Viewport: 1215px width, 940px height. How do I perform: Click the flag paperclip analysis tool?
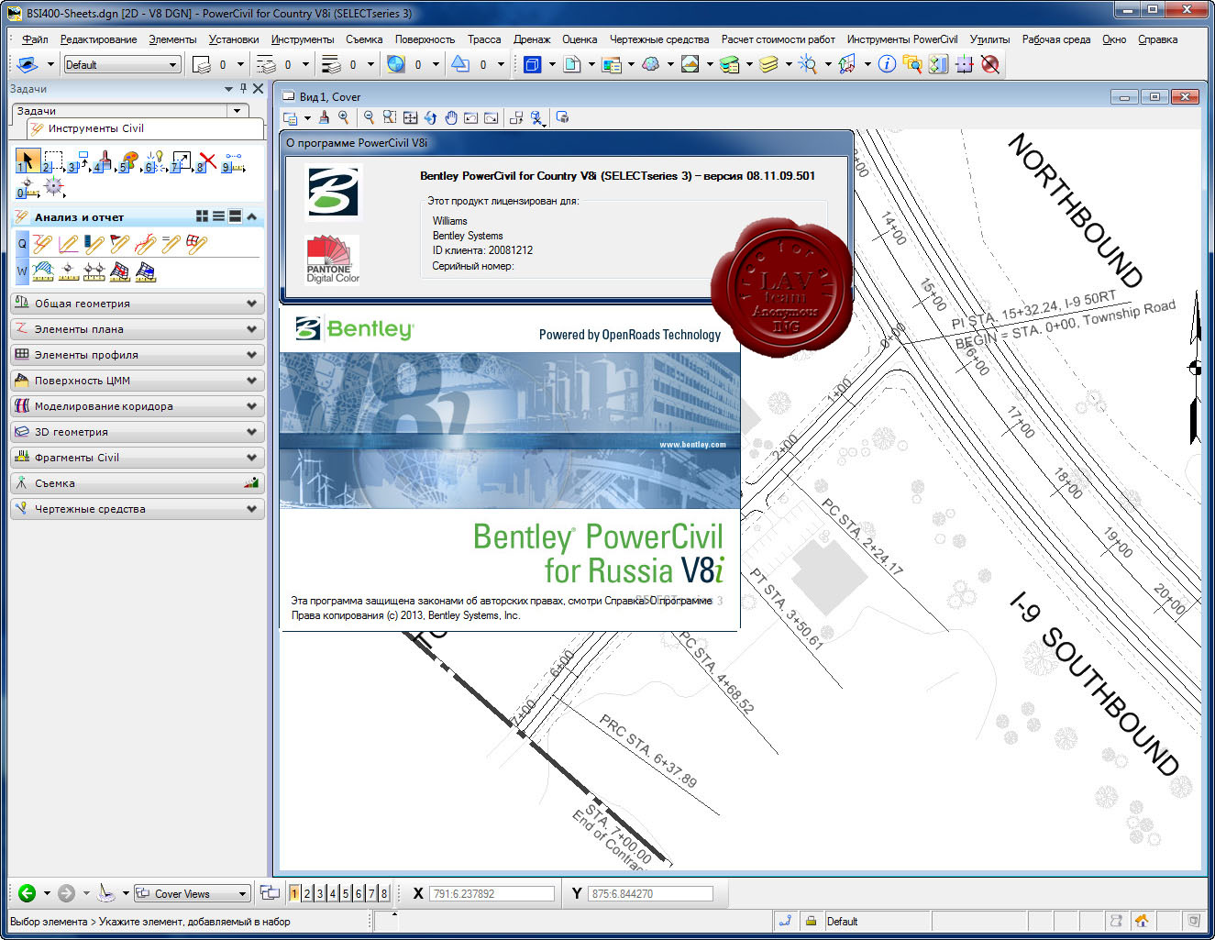[119, 244]
